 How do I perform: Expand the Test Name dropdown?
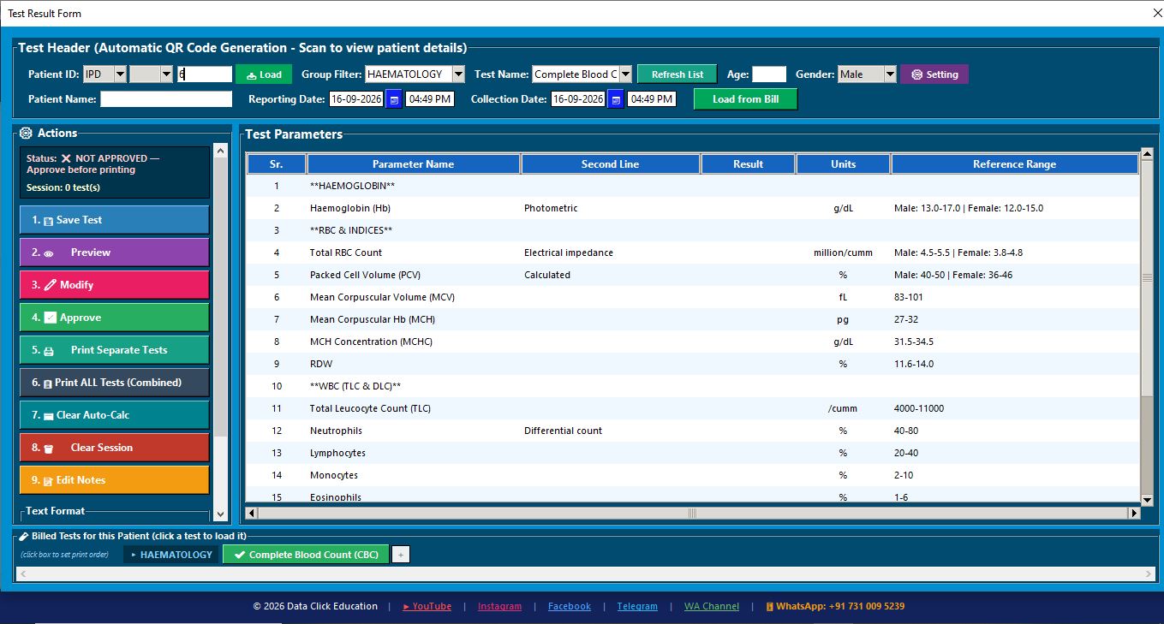(625, 74)
